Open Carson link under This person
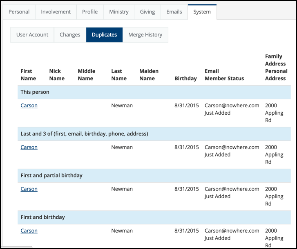This screenshot has width=297, height=249. 29,106
